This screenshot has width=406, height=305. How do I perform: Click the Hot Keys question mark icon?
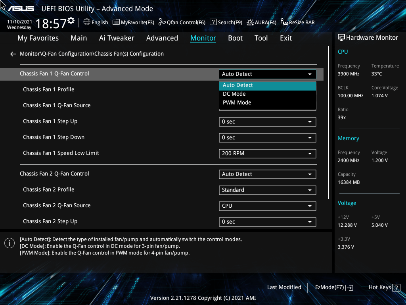(396, 288)
